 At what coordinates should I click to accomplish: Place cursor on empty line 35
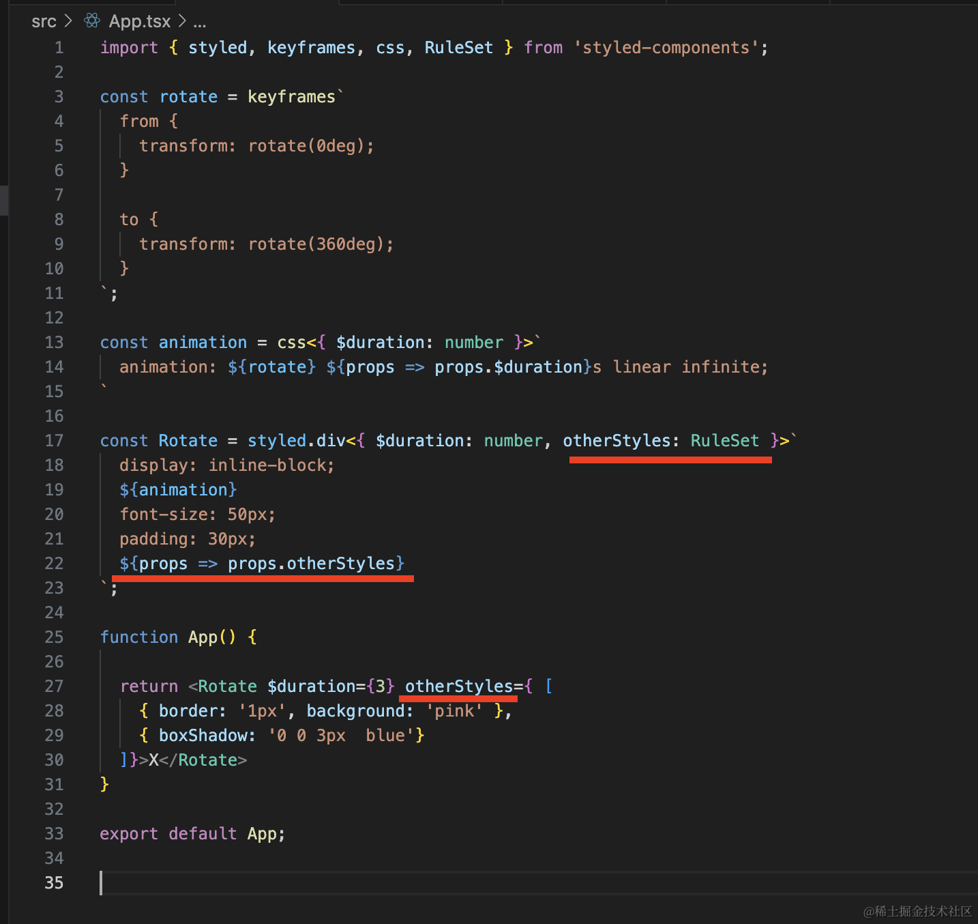coord(539,883)
